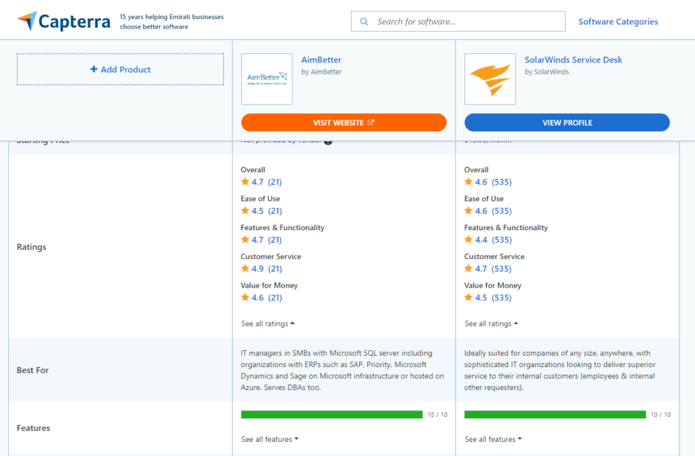Click SolarWinds Best For description text
This screenshot has height=456, width=695.
(560, 370)
